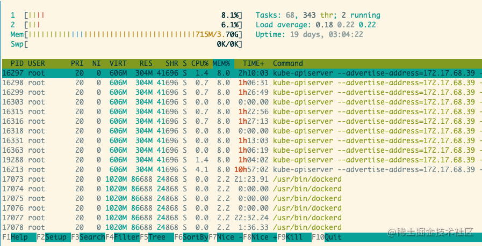This screenshot has height=246, width=482.
Task: Click the Tasks count text
Action: 318,16
